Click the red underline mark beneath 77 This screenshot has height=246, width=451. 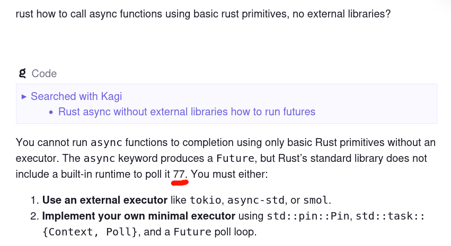pos(180,183)
